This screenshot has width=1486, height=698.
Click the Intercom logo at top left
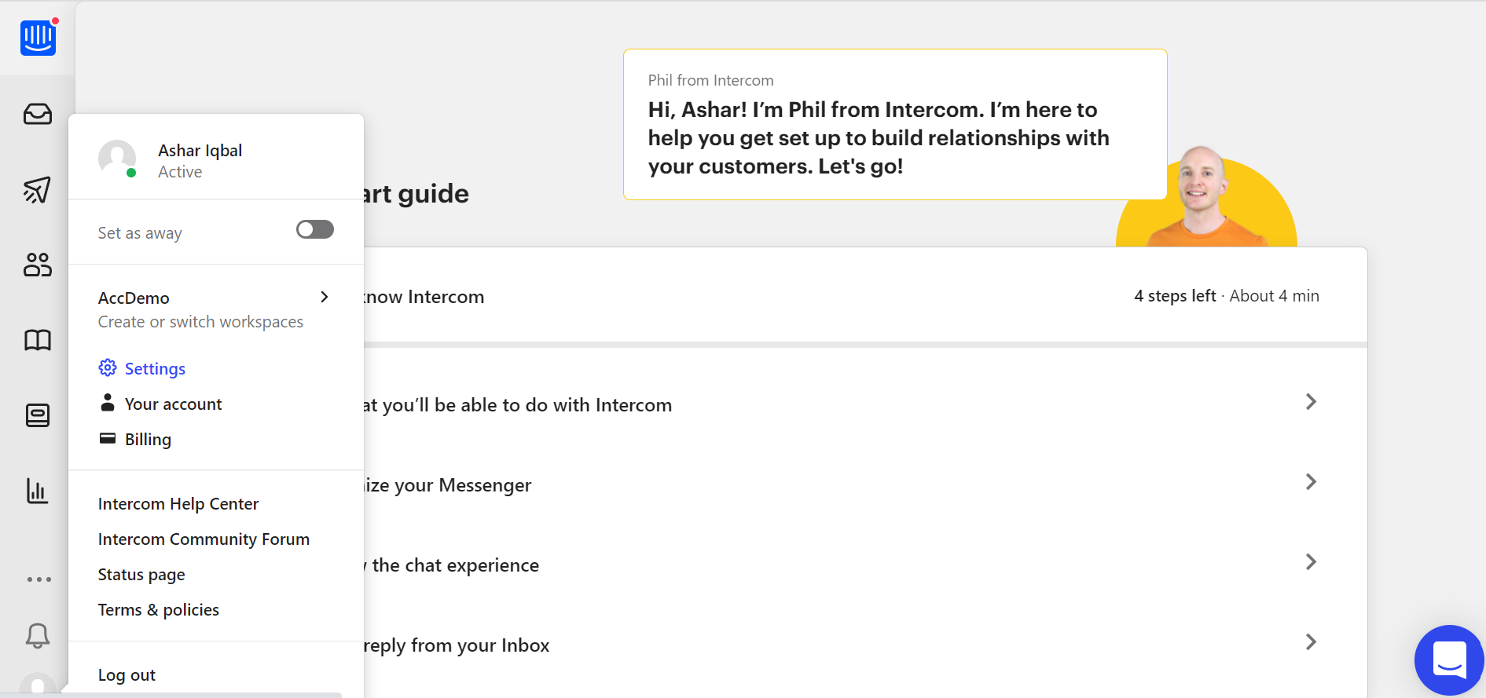coord(39,37)
